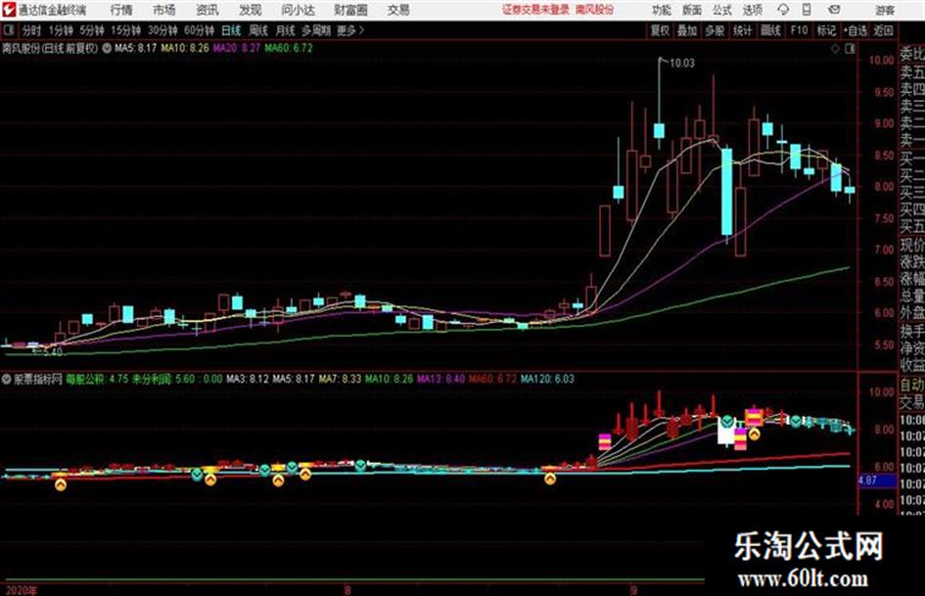The width and height of the screenshot is (925, 596).
Task: Click the 每股公积 4.75 indicator text
Action: (x=97, y=379)
